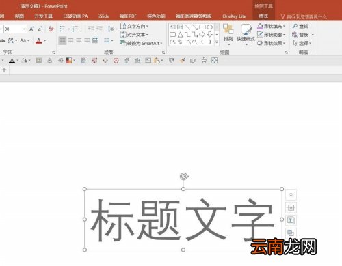Click 查找 find button
The width and height of the screenshot is (342, 266).
[300, 26]
